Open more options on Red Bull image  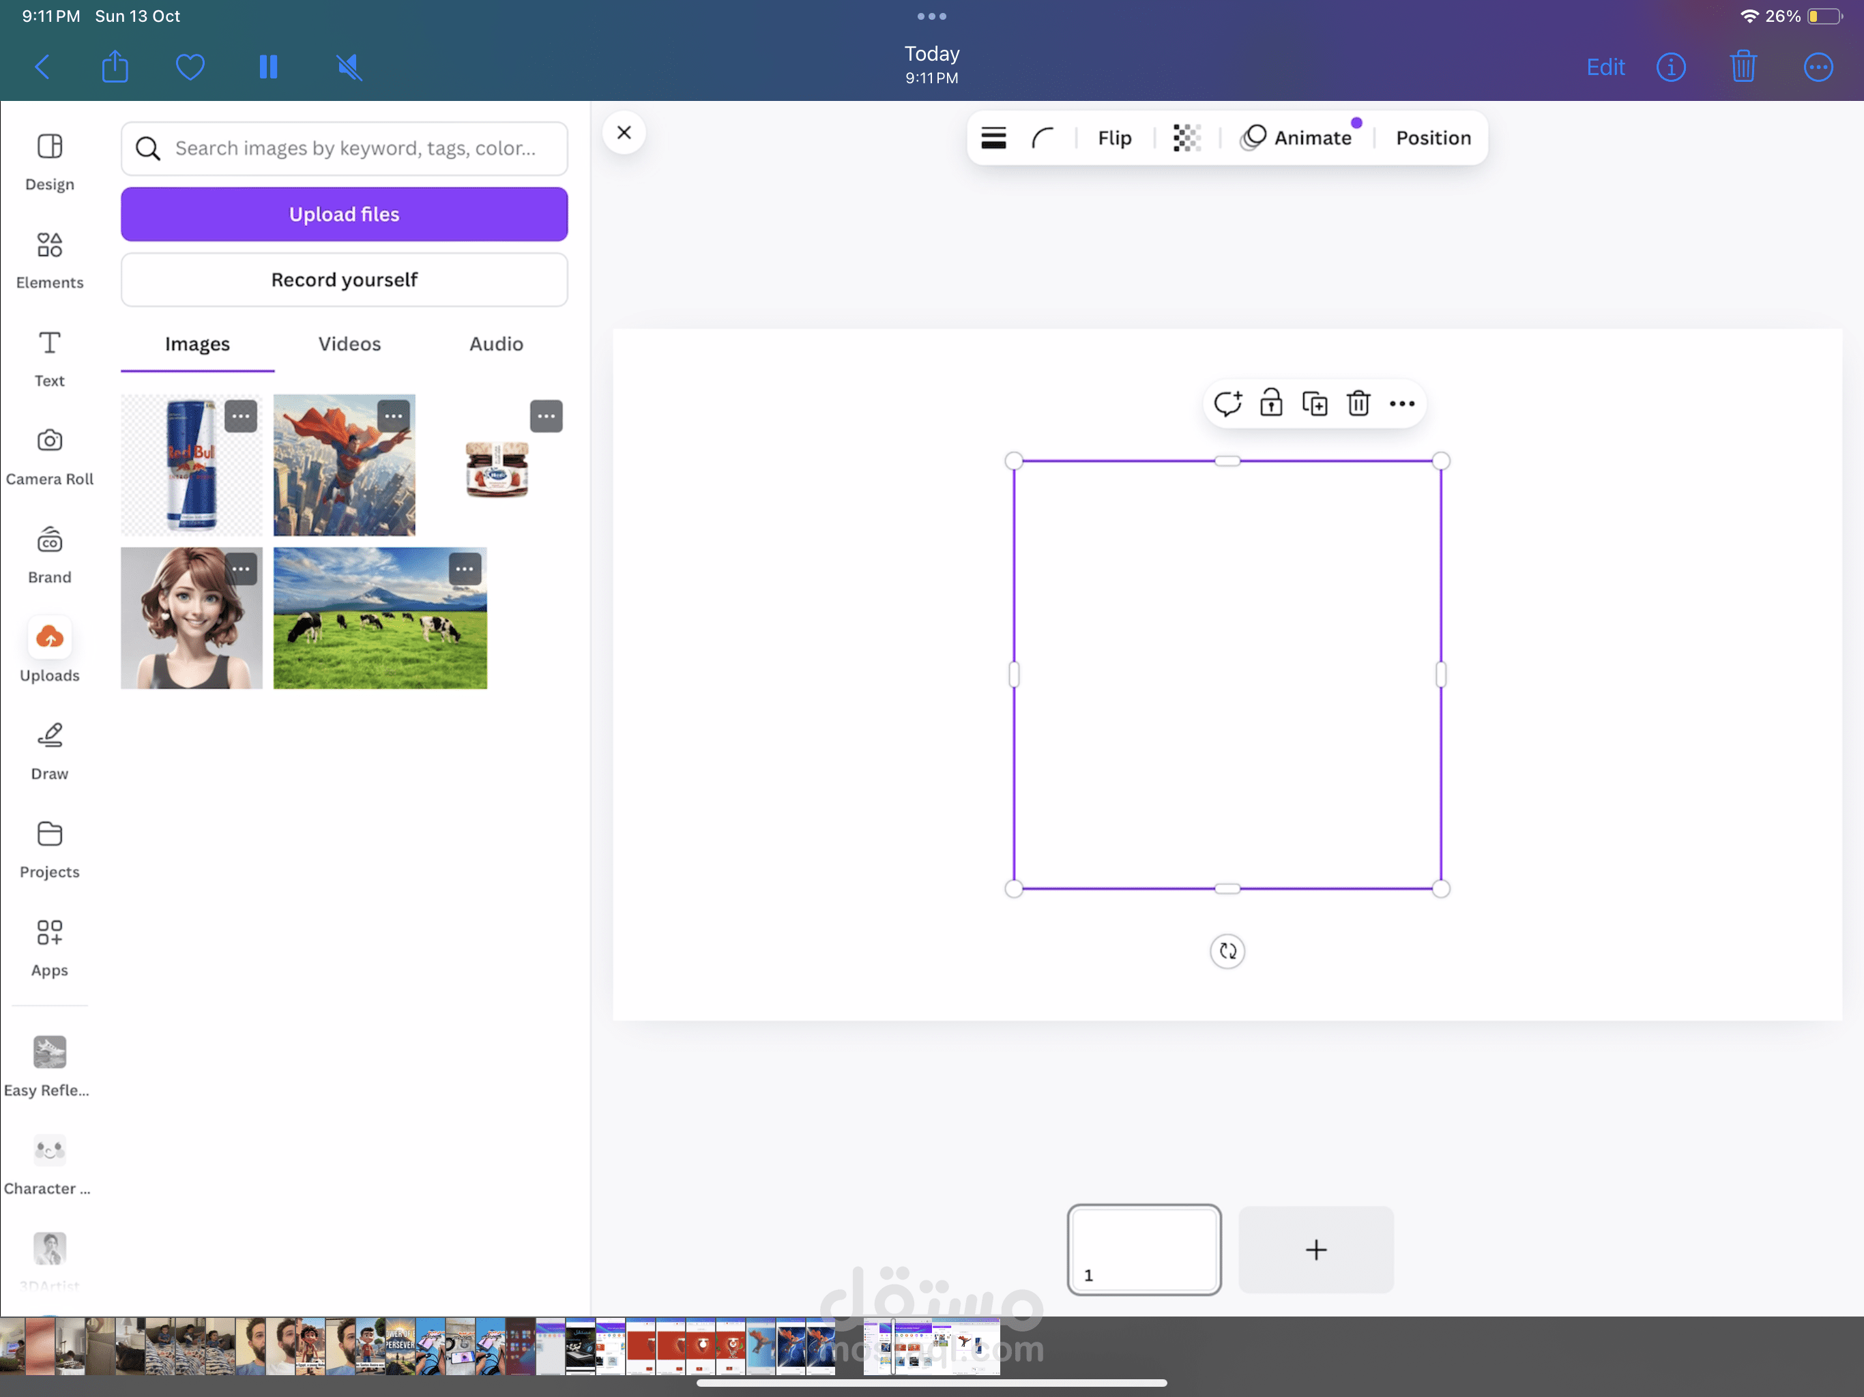(x=240, y=416)
